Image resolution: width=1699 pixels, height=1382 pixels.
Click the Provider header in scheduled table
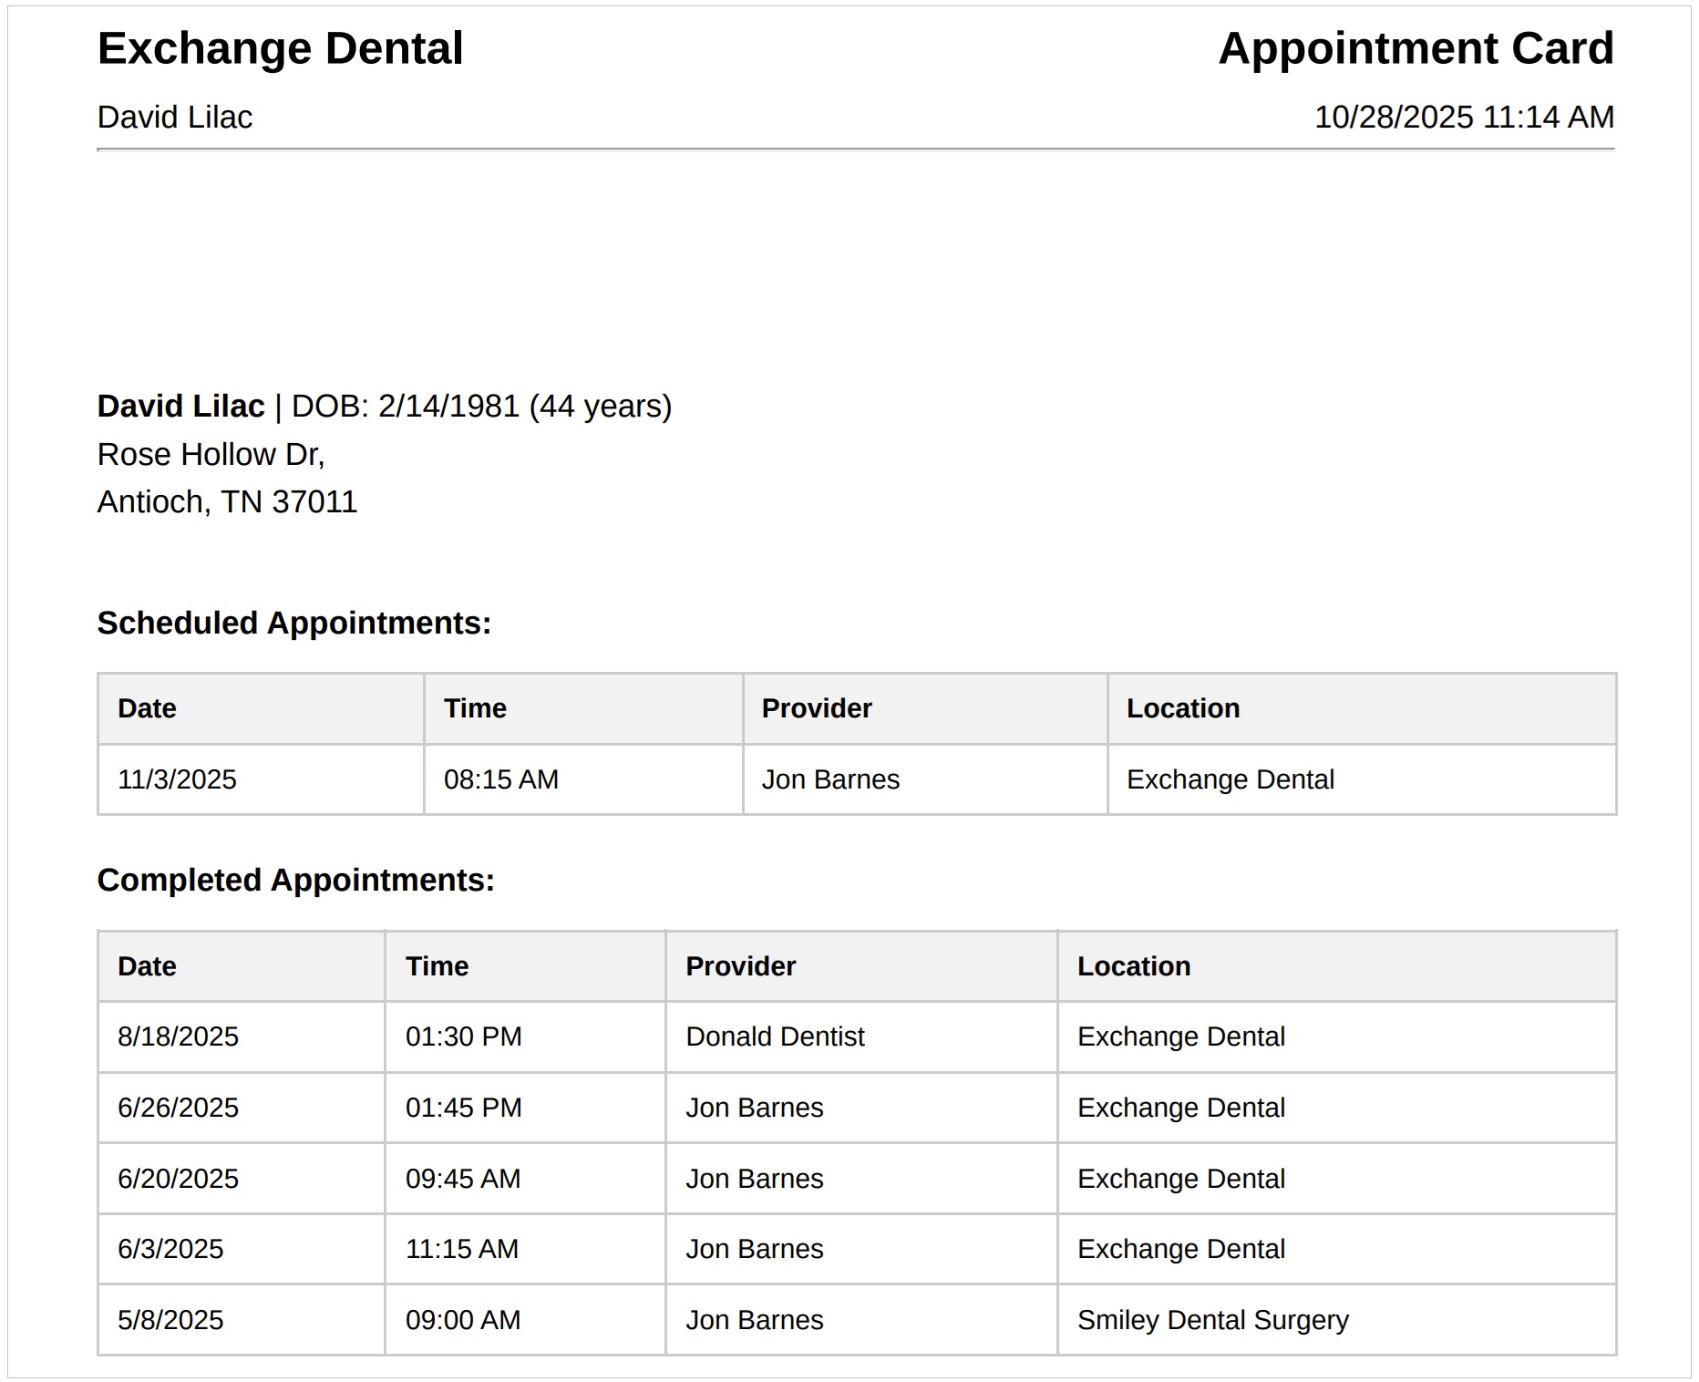[817, 708]
